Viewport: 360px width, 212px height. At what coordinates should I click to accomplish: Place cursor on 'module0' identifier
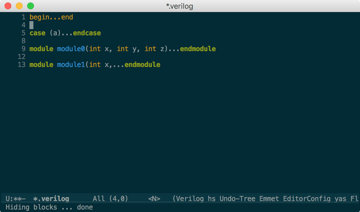(x=71, y=49)
